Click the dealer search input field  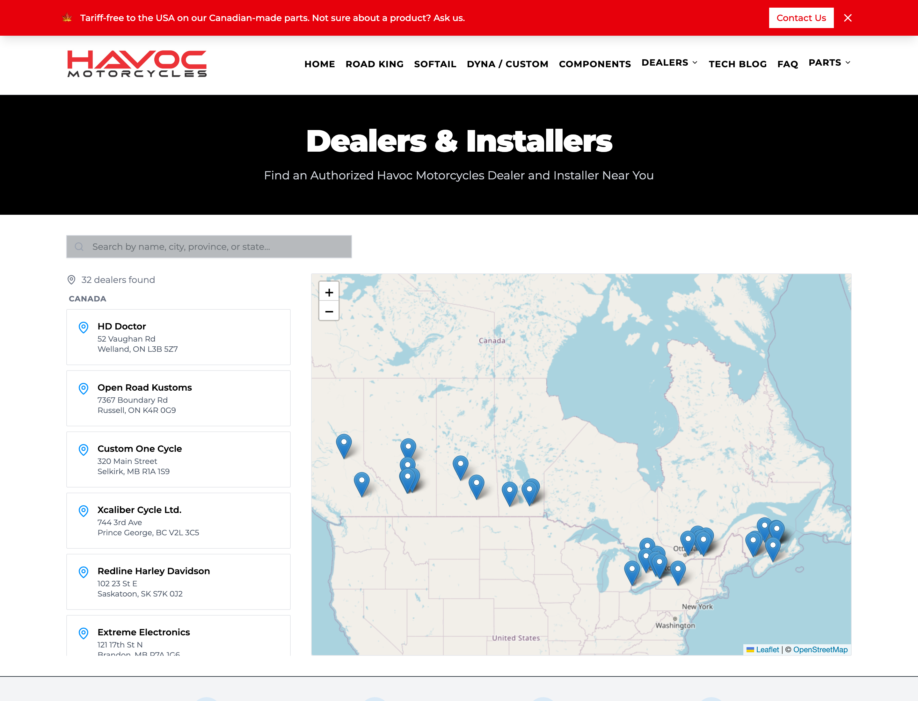209,247
